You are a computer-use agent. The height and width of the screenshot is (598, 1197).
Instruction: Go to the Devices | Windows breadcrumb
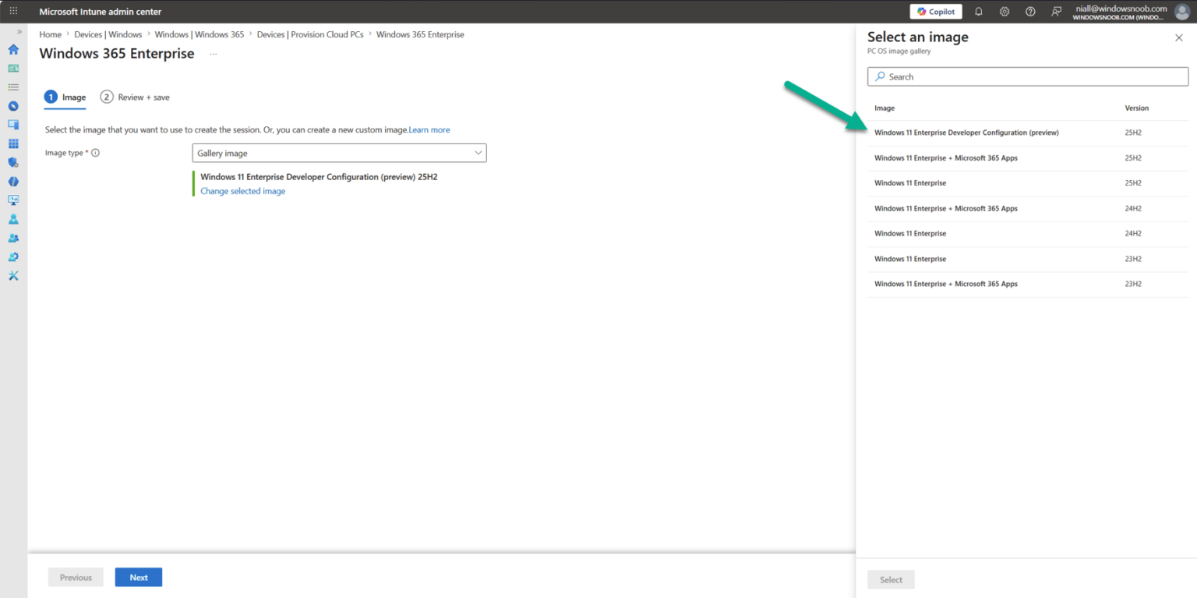(x=108, y=34)
